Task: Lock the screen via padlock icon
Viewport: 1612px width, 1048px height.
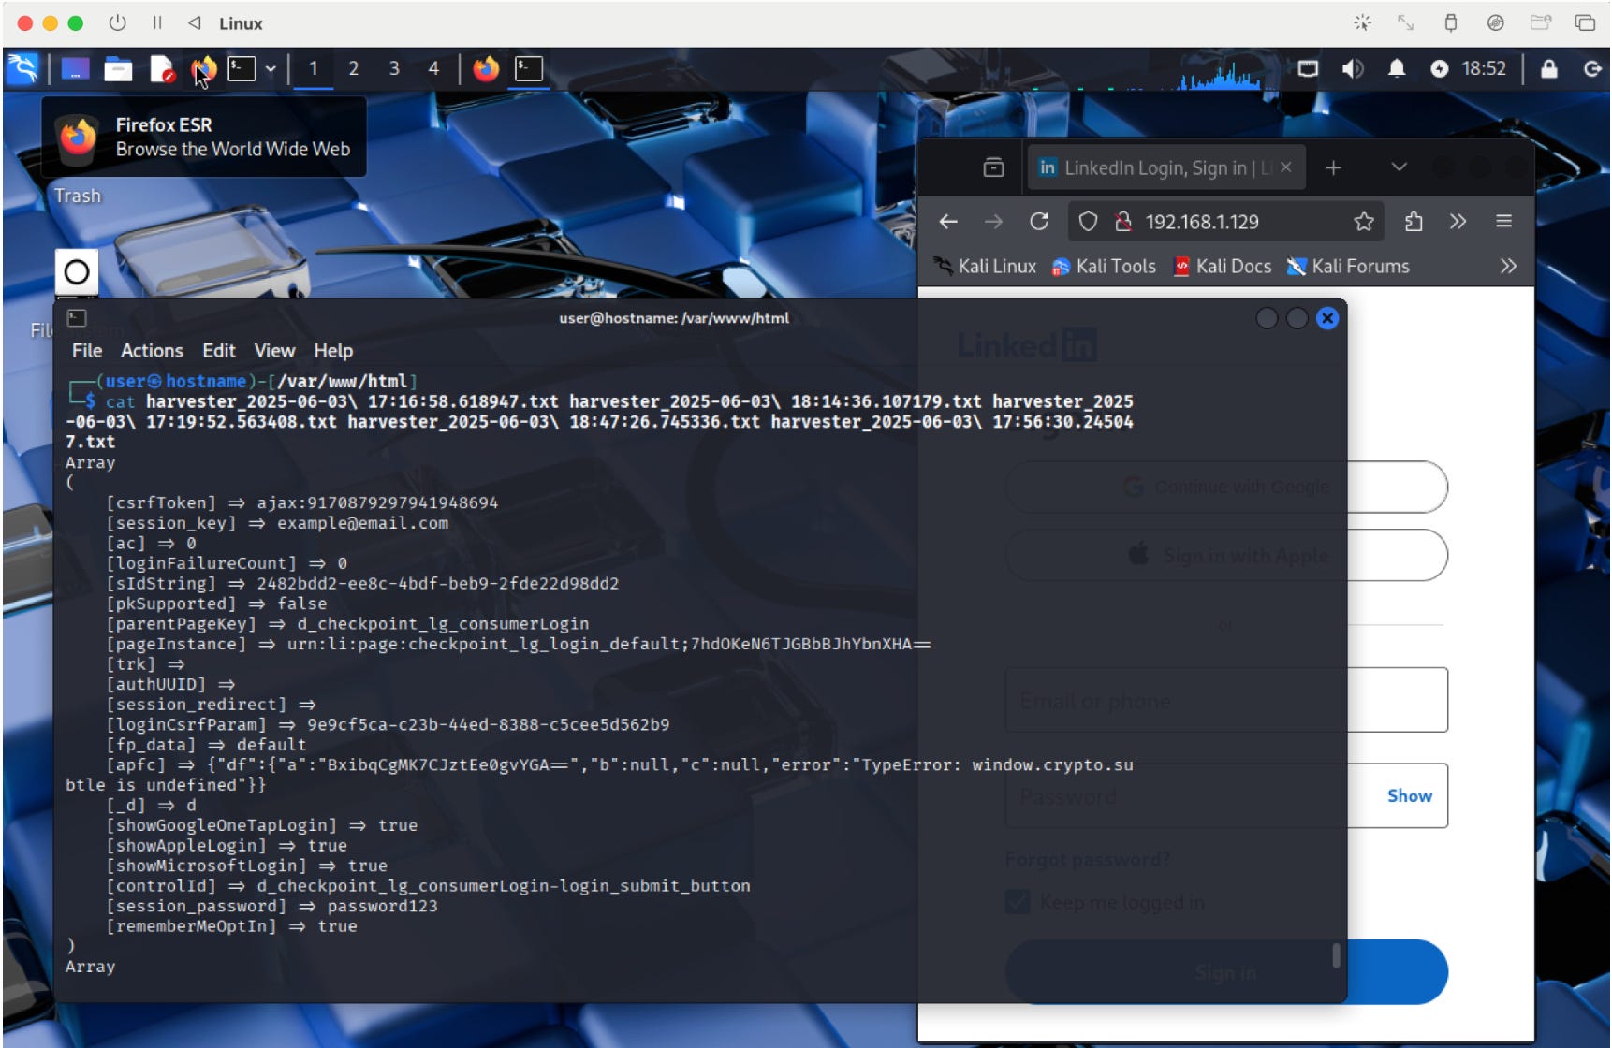Action: pos(1549,68)
